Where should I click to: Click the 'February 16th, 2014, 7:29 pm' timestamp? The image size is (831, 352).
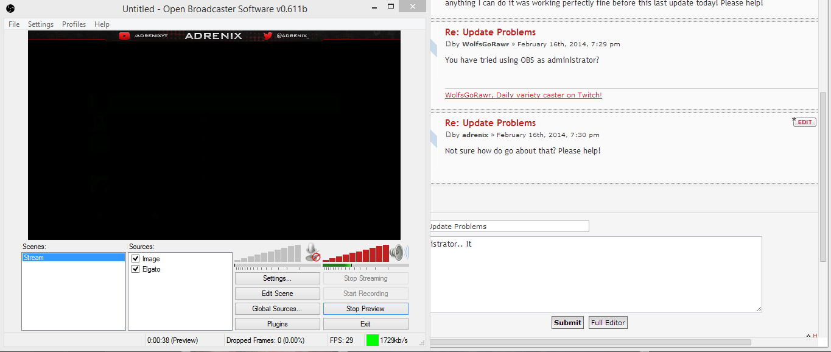pyautogui.click(x=569, y=44)
